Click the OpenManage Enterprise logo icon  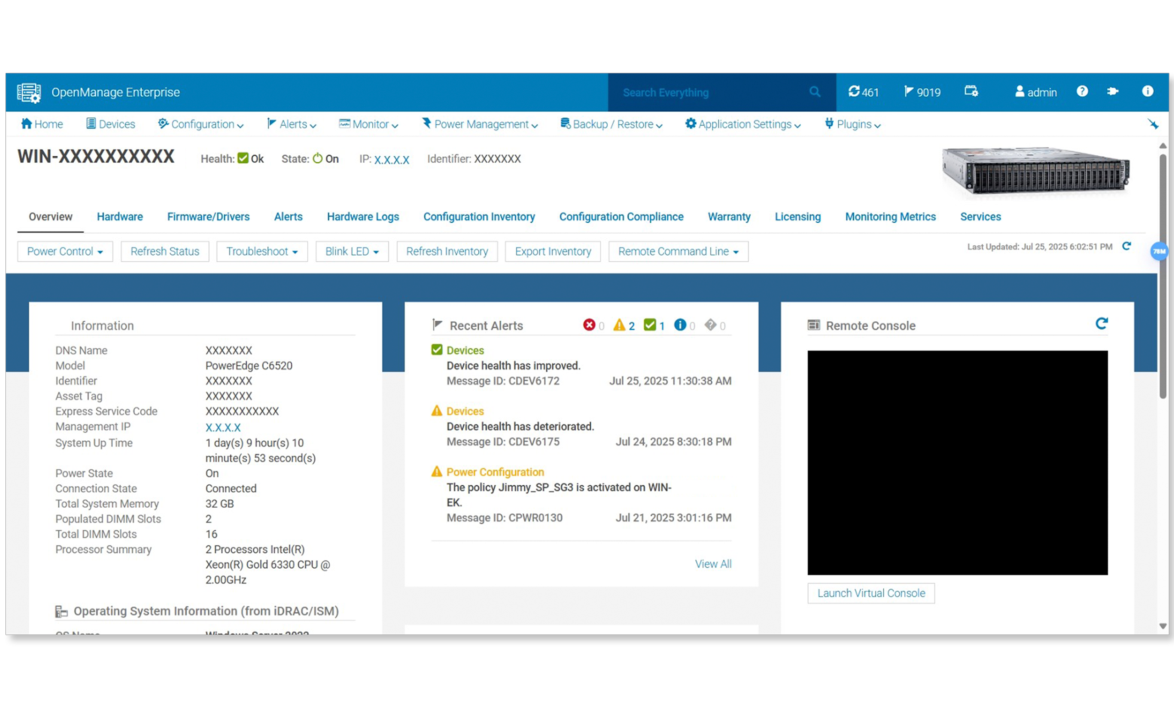tap(28, 93)
